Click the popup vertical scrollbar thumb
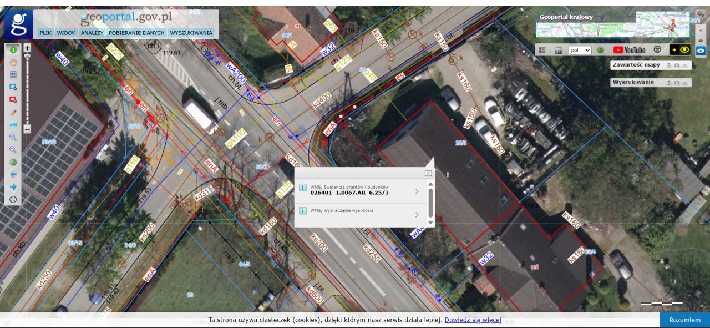The height and width of the screenshot is (328, 710). (431, 203)
